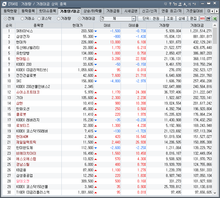
Task: Select the 거래량 radio button
Action: [x=59, y=19]
